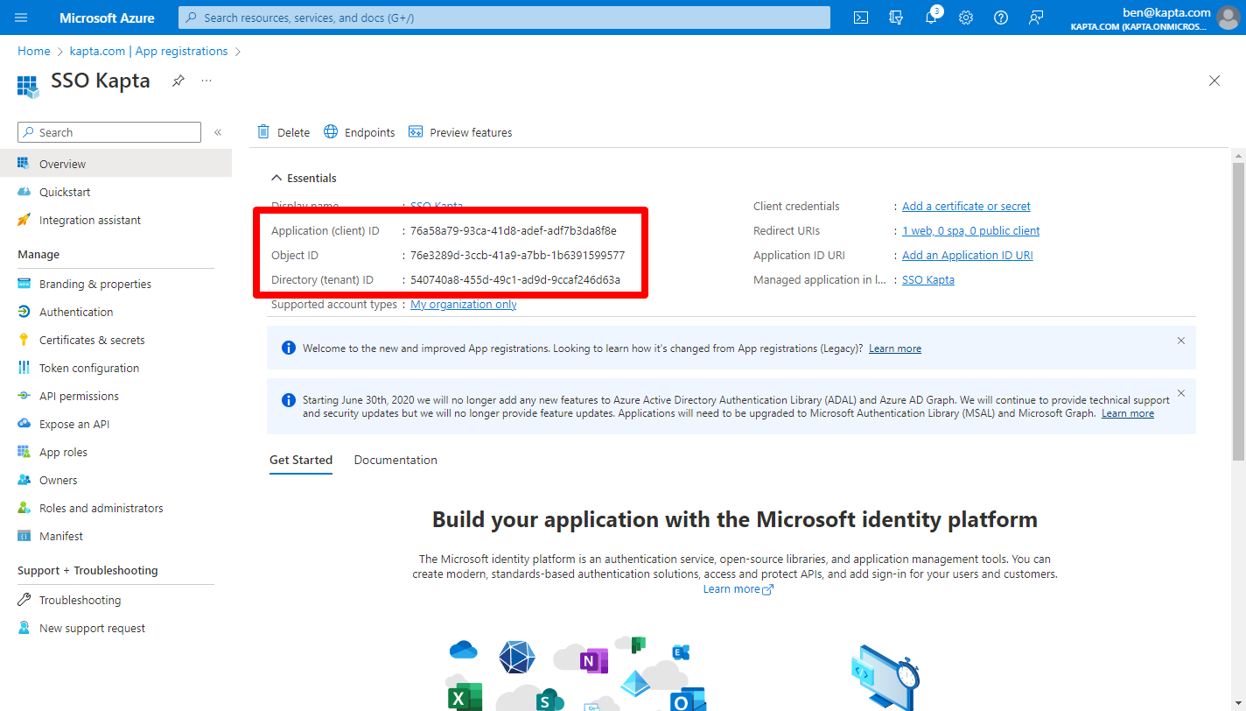Navigate to Home via the breadcrumb
This screenshot has width=1246, height=711.
click(33, 50)
